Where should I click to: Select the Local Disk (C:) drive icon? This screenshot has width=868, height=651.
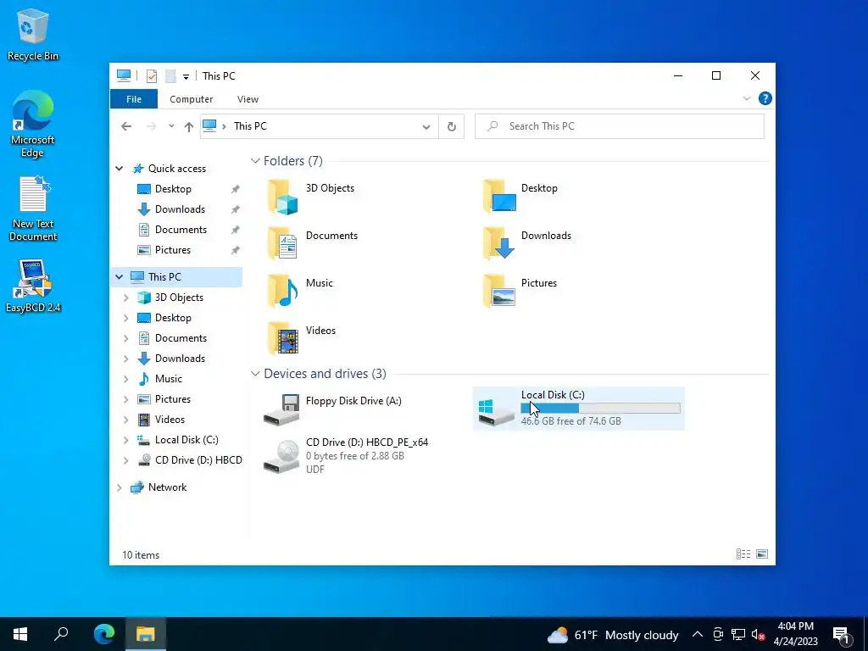coord(496,412)
